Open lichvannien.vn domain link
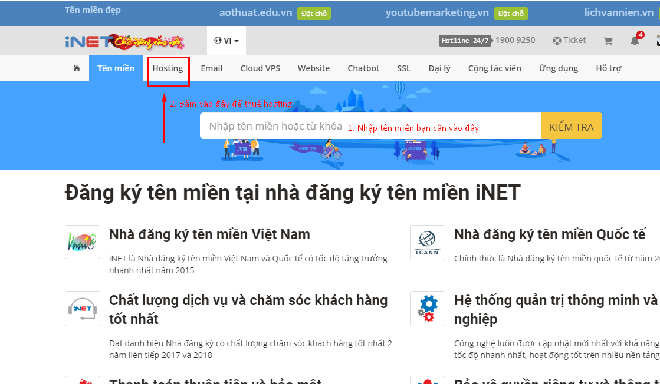The image size is (660, 384). coord(619,12)
